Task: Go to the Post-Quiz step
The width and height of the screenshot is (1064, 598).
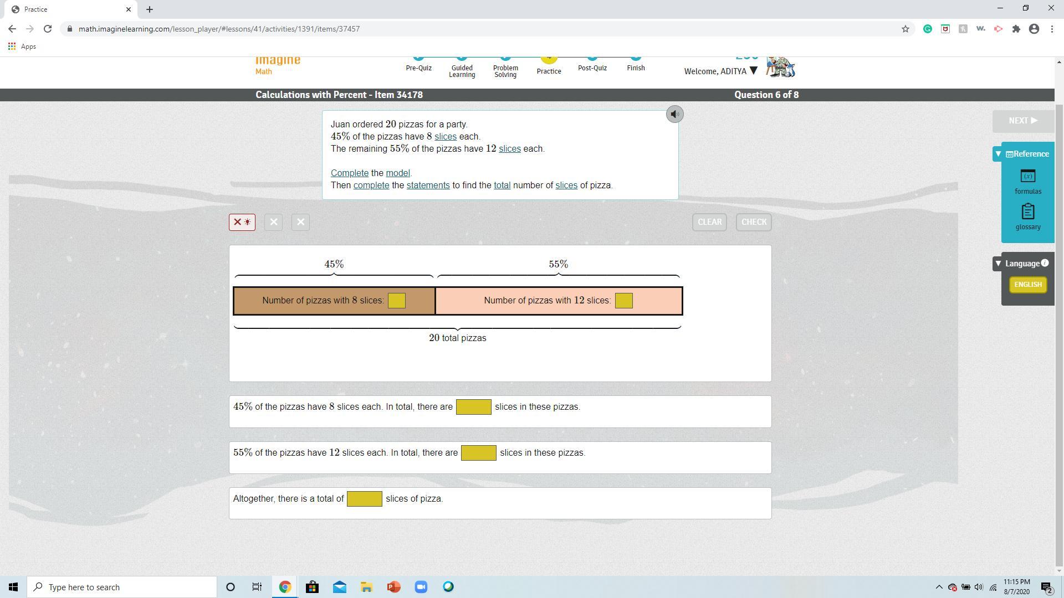Action: pyautogui.click(x=592, y=68)
